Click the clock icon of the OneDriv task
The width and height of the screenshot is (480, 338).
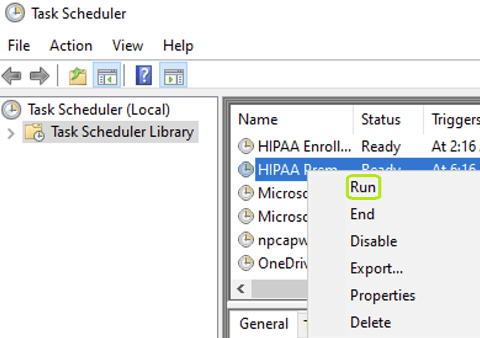click(246, 263)
